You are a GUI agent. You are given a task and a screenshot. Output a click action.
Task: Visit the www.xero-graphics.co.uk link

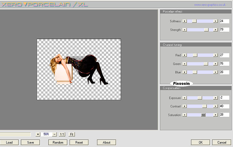pos(210,5)
